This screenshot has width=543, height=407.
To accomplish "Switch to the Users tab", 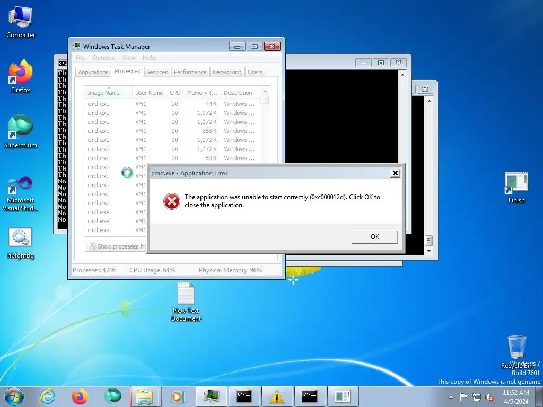I will coord(255,72).
